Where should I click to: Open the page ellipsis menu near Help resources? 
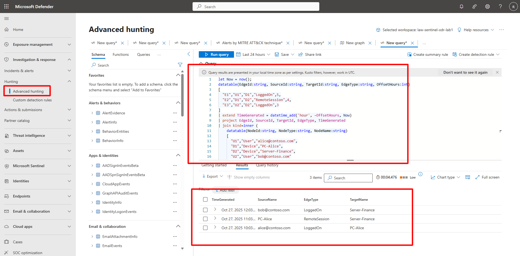coord(502,30)
